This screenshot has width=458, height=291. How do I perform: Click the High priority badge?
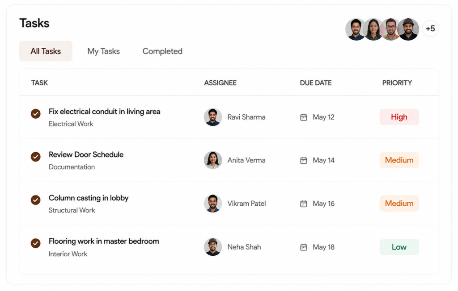coord(399,117)
